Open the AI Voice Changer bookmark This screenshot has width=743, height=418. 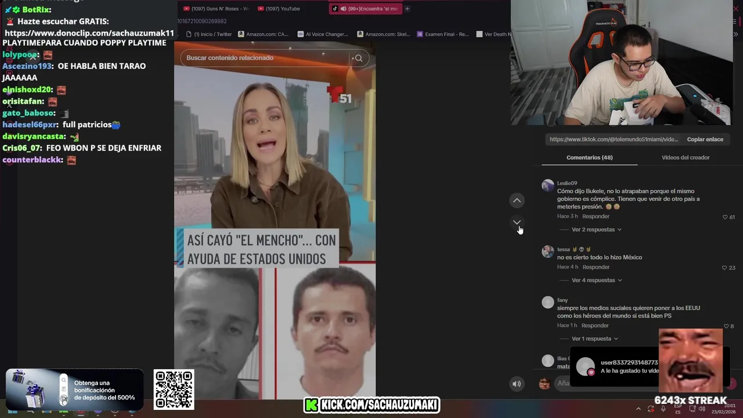point(323,34)
